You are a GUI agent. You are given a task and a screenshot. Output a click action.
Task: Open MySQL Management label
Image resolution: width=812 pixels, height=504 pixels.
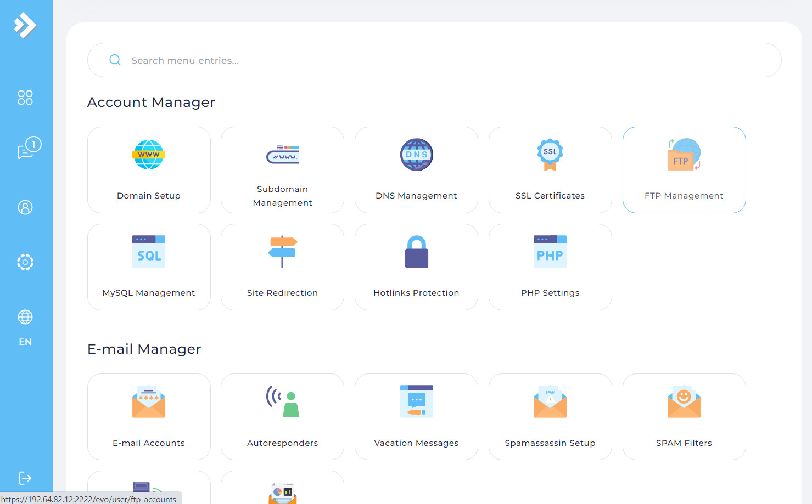(149, 293)
